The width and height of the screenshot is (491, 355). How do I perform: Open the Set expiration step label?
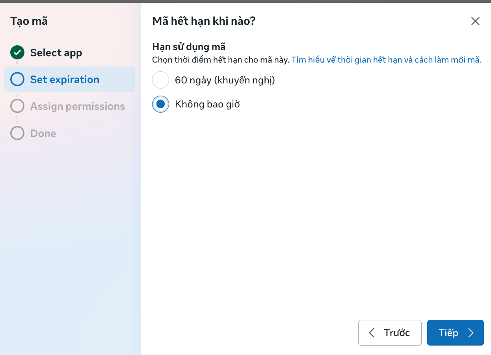tap(65, 80)
